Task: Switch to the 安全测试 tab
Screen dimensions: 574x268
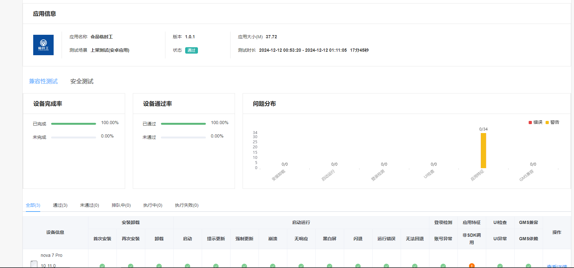Action: (82, 81)
